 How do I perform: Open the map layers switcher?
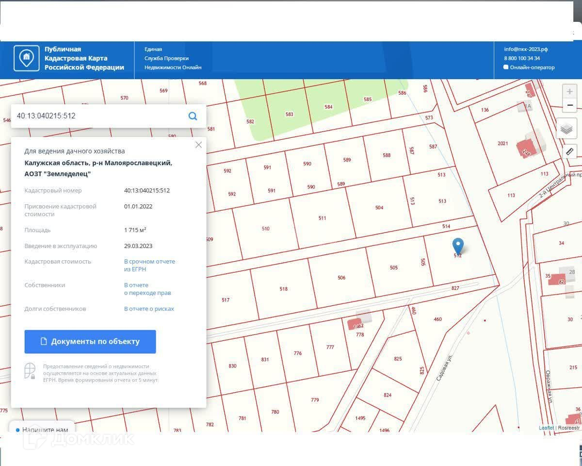click(x=566, y=129)
